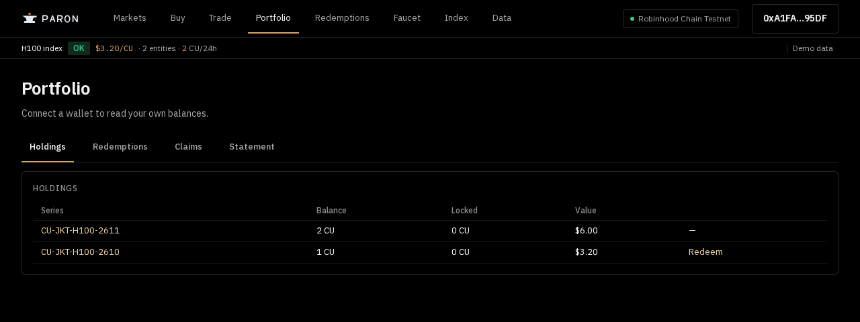Click the 'Connect a wallet' hint text
Viewport: 860px width, 322px height.
coord(115,113)
